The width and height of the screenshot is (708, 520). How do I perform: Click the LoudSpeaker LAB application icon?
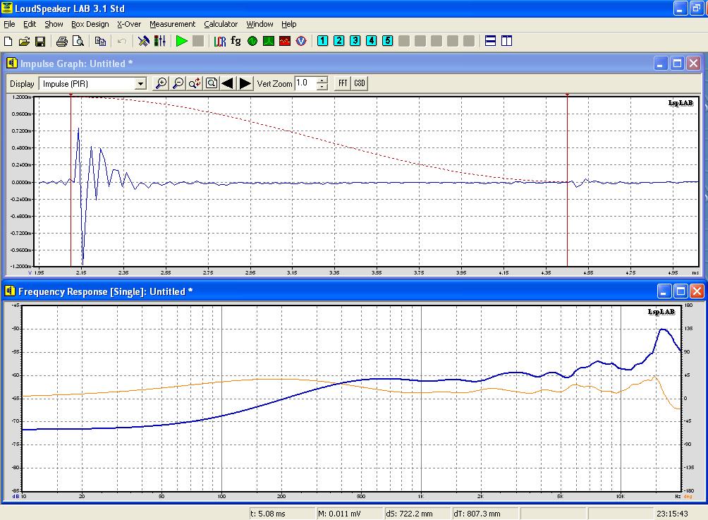pos(7,8)
